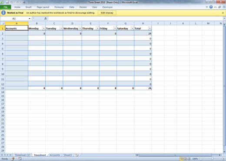Open the Wednesday column filter dropdown
The height and width of the screenshot is (161, 226).
[x=80, y=28]
